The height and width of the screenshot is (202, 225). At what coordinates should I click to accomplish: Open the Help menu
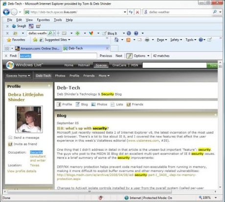(x=69, y=20)
